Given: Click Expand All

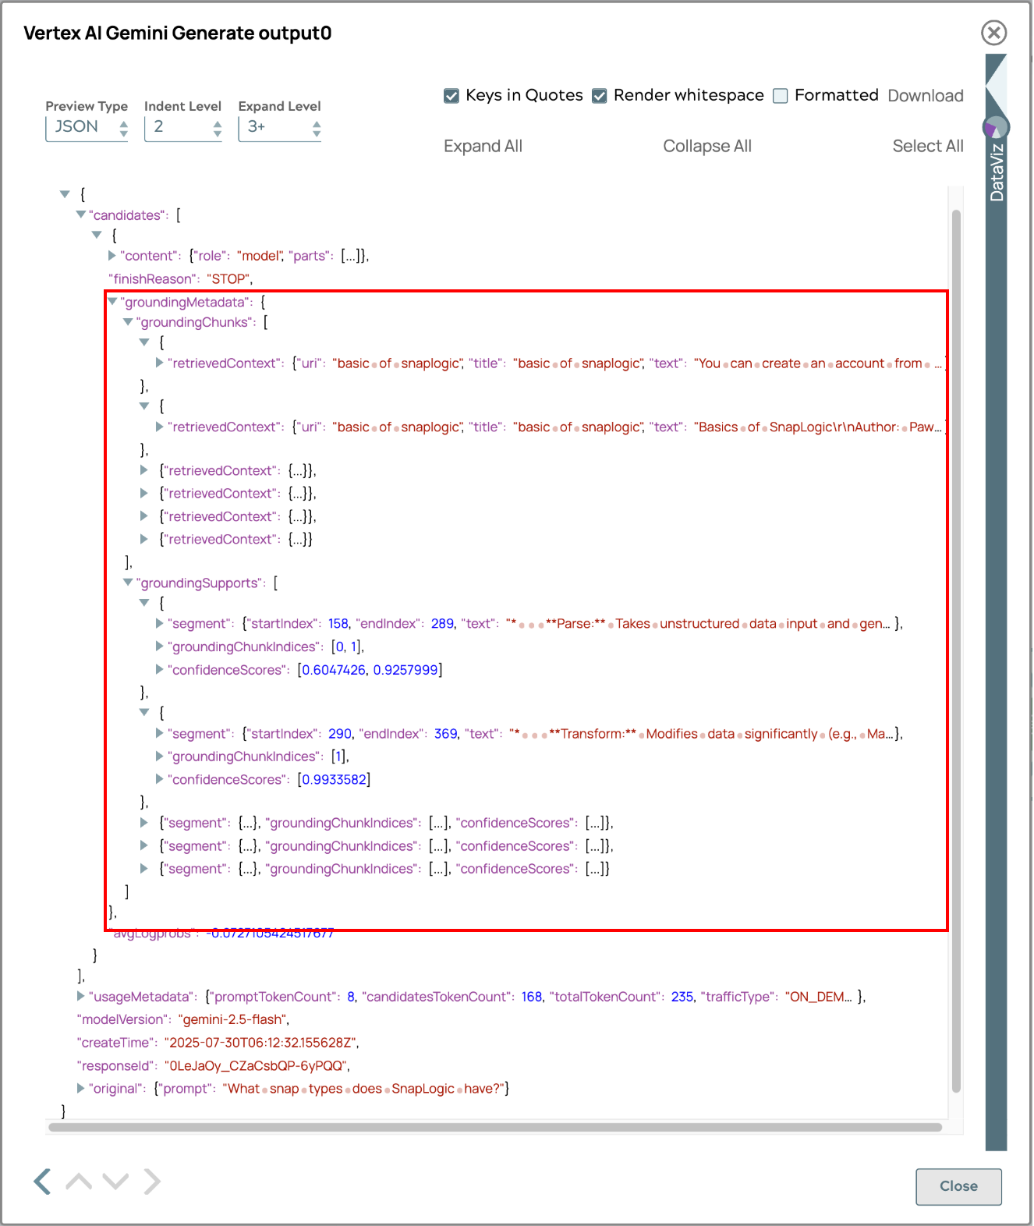Looking at the screenshot, I should (483, 146).
